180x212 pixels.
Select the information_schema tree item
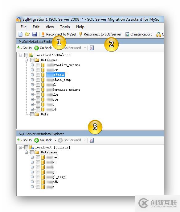[x=63, y=65]
